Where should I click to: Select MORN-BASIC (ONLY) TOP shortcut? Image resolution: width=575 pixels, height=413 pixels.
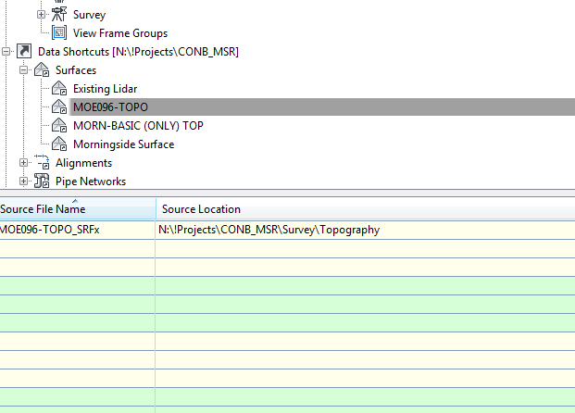tap(138, 126)
